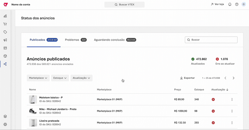Screen dimensions: 249x130
Task: Open the orders shopping cart sidebar icon
Action: 5,24
